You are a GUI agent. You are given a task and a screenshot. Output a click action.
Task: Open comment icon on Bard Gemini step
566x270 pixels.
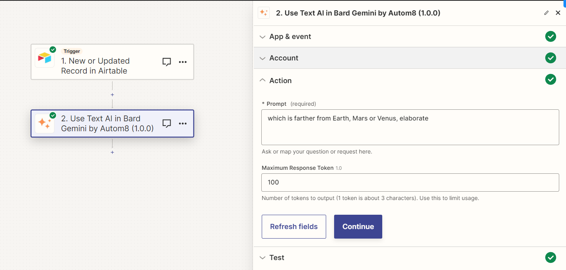[167, 124]
